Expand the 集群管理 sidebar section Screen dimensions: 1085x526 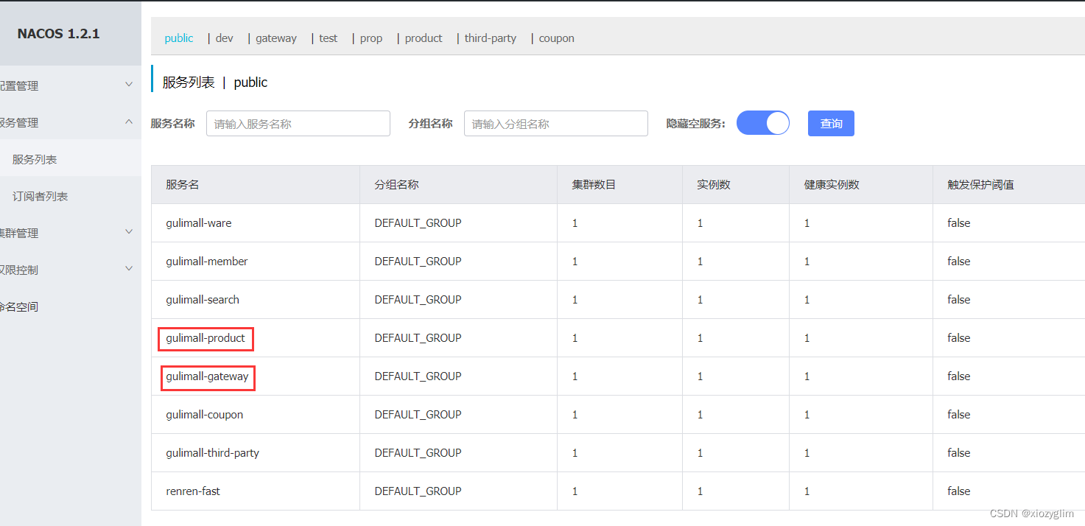(x=66, y=233)
